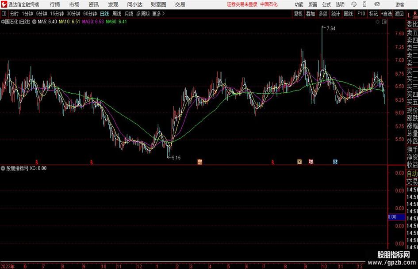
Task: Click the 返回 back button
Action: point(399,14)
